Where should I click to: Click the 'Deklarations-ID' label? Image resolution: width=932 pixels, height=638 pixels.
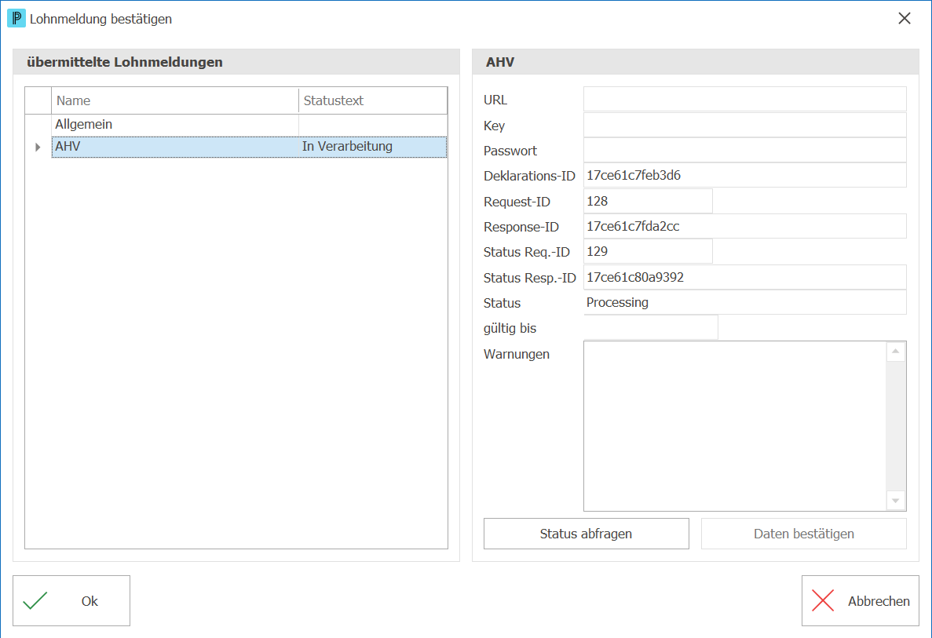529,177
